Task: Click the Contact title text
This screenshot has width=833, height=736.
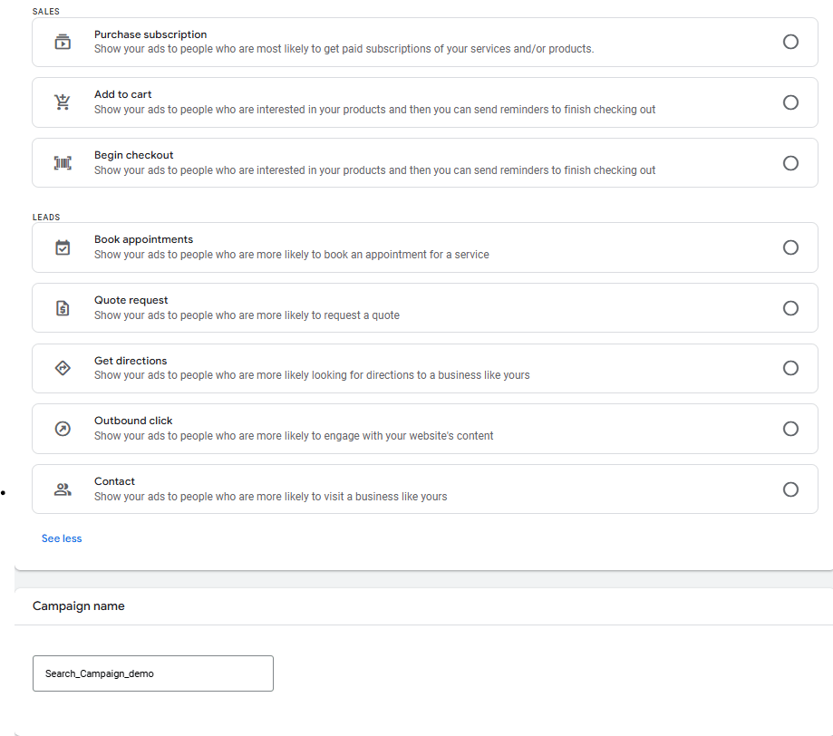Action: point(114,481)
